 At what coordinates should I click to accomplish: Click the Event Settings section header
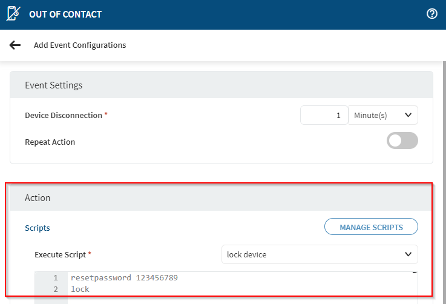pyautogui.click(x=53, y=85)
